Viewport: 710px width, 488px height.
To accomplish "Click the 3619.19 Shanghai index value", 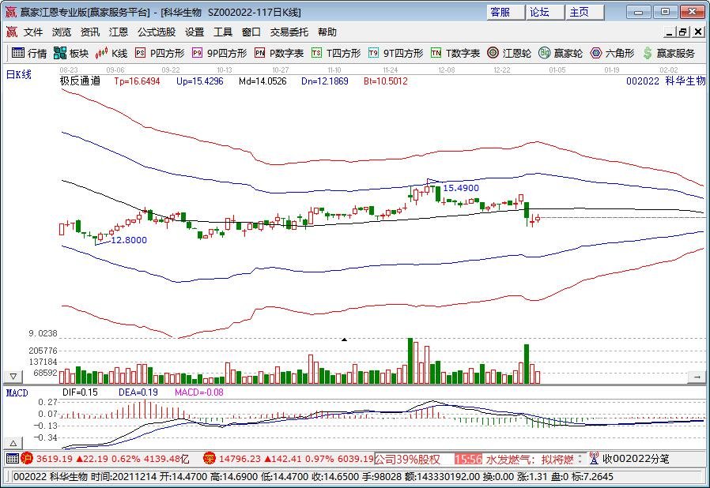I will click(55, 459).
